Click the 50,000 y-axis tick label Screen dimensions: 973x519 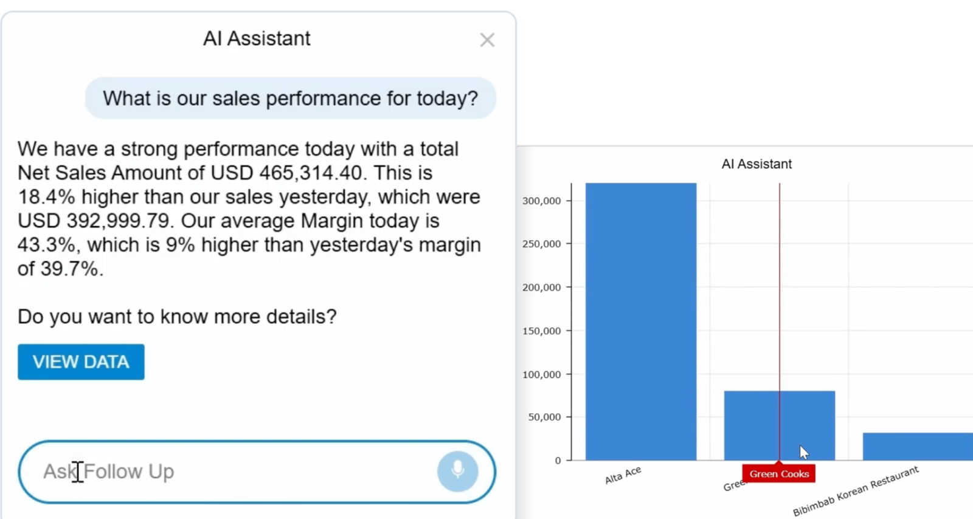544,418
